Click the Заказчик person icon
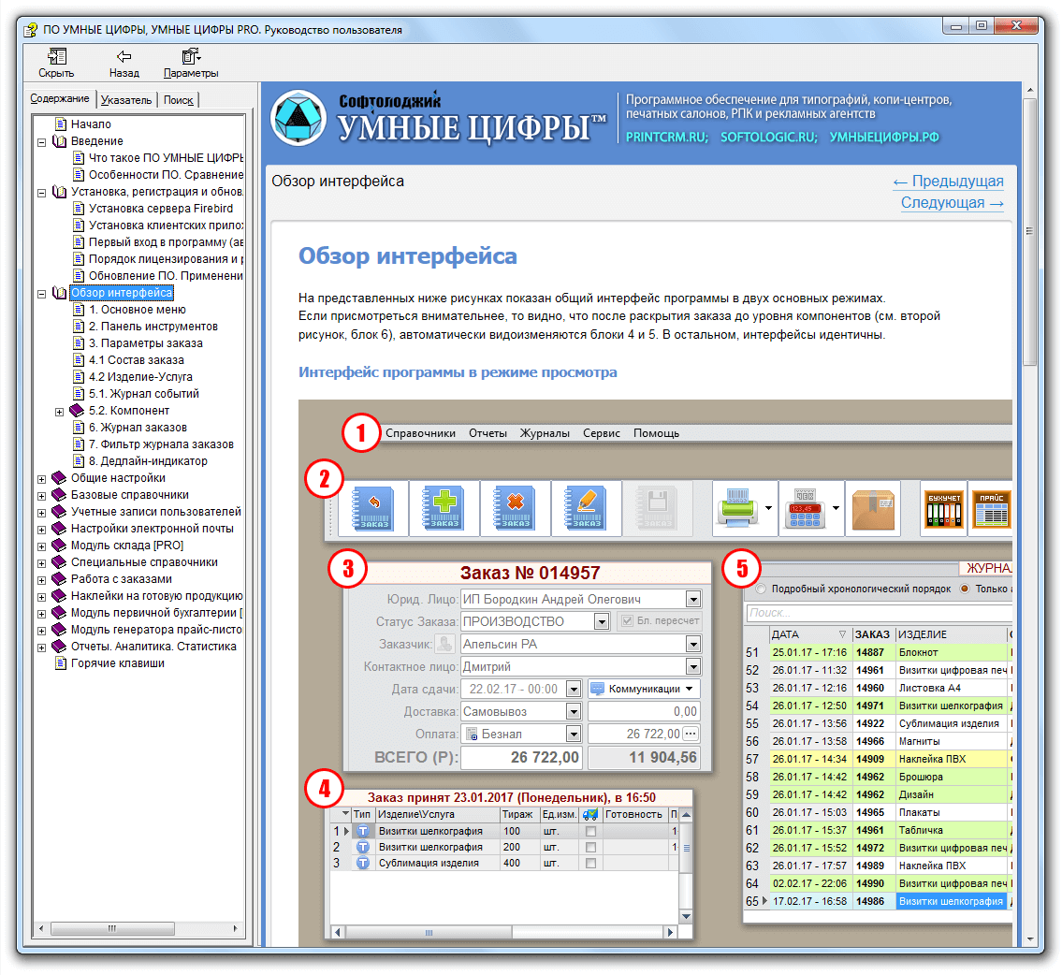The width and height of the screenshot is (1062, 975). tap(444, 644)
